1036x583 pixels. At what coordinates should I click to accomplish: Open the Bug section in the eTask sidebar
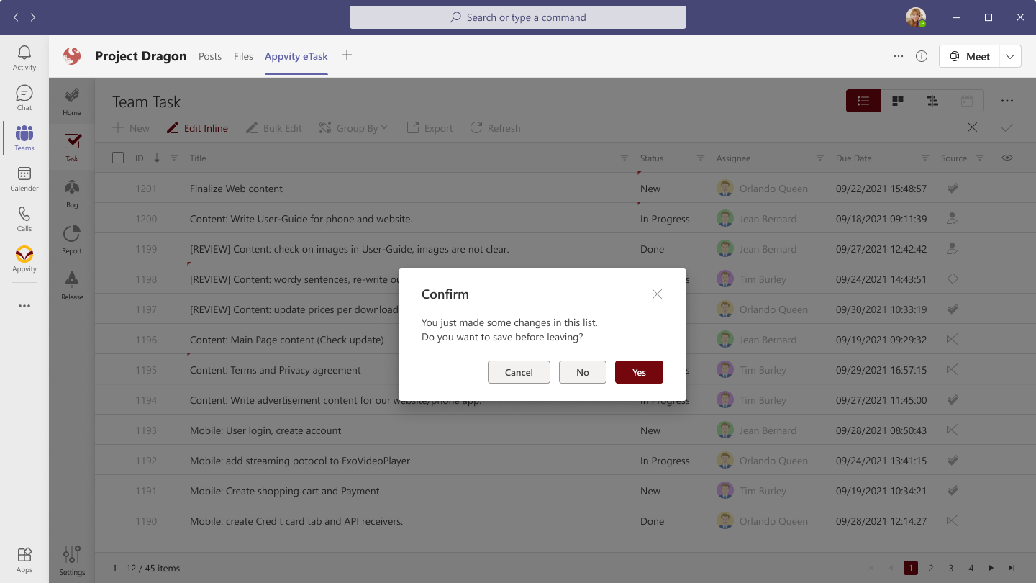pos(71,191)
